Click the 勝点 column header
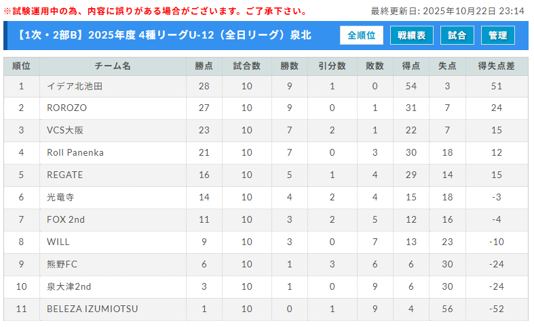534x327 pixels. pos(204,66)
